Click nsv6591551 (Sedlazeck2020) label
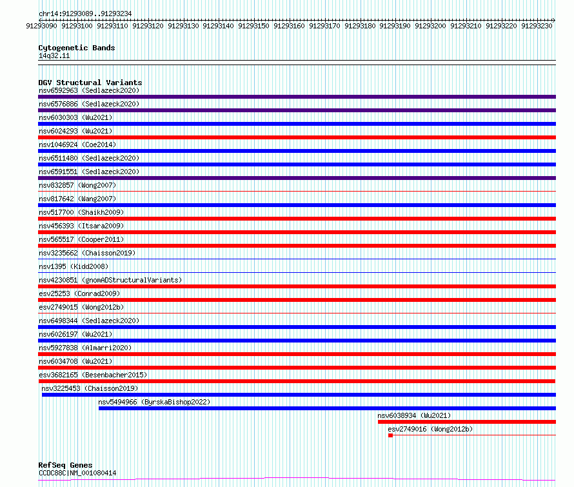The height and width of the screenshot is (487, 574). [89, 172]
